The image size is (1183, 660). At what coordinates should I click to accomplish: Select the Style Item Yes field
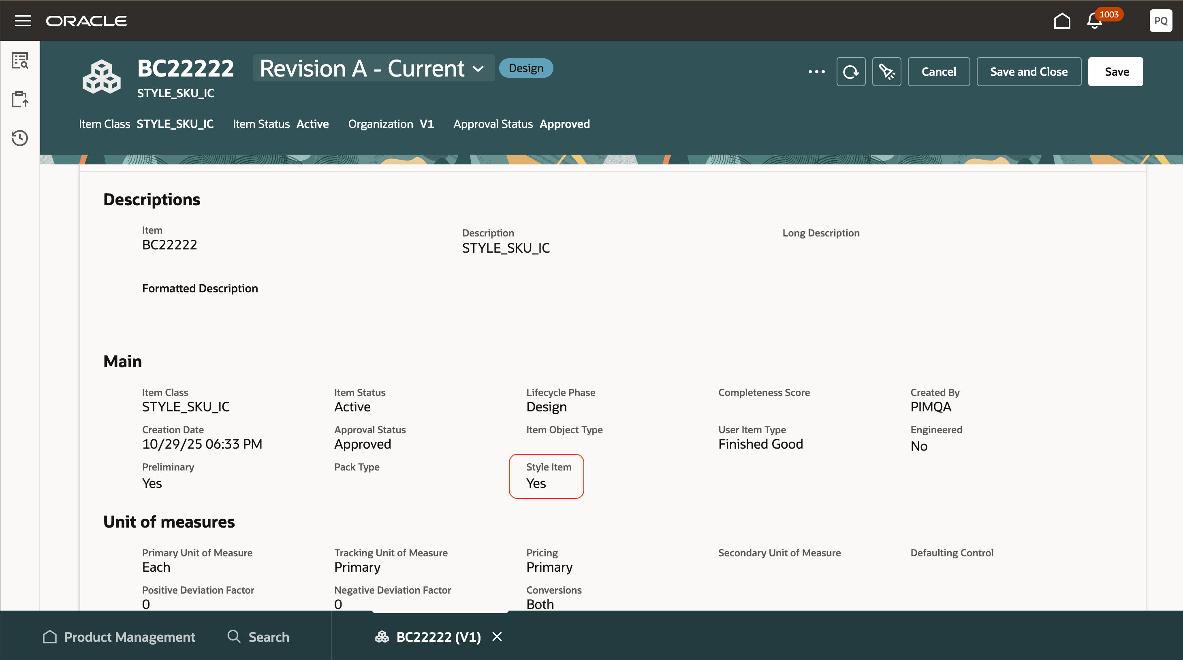coord(546,476)
